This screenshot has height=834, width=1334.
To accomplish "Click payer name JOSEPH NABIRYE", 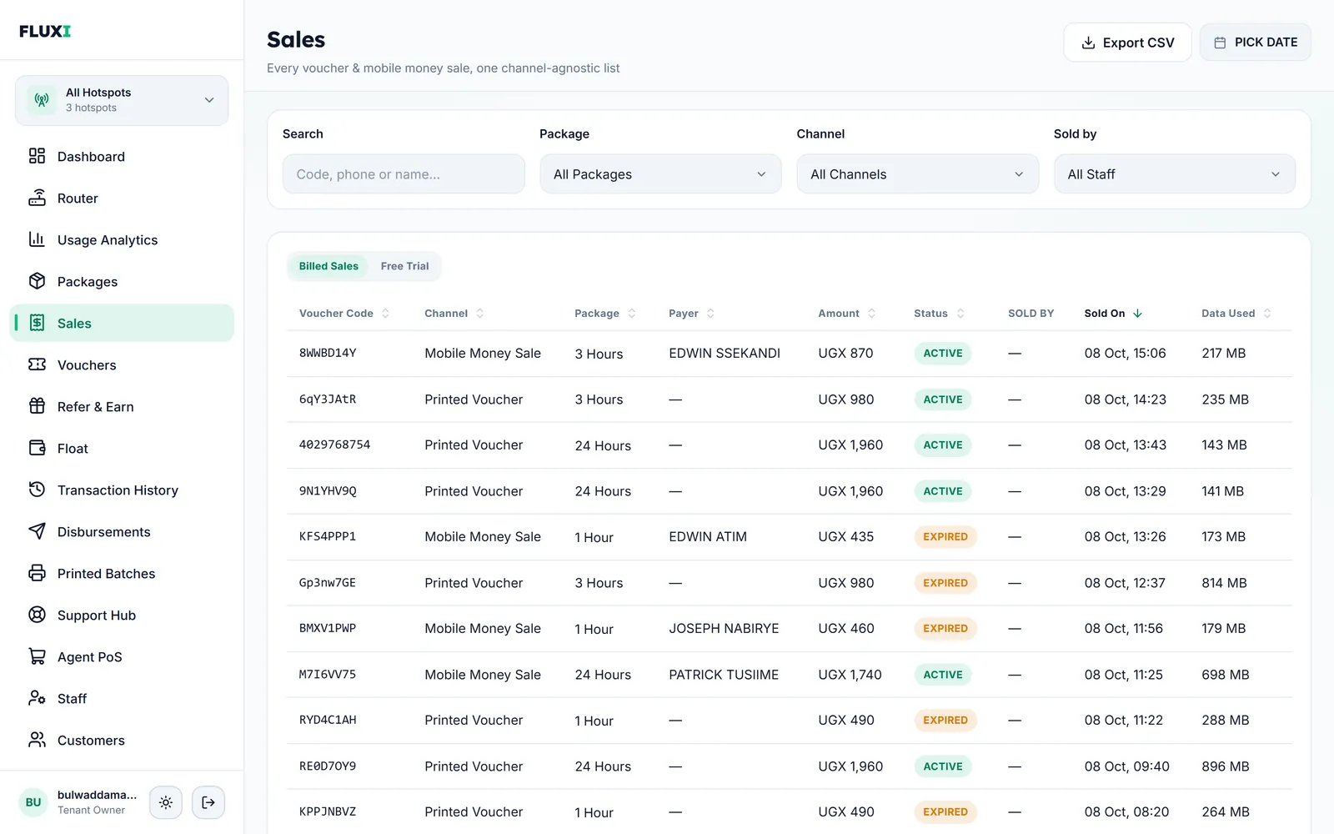I will (724, 628).
